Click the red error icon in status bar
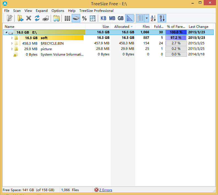Screen dimensions: 218x195 (96, 190)
